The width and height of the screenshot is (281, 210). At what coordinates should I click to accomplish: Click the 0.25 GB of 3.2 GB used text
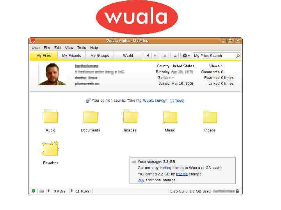pyautogui.click(x=190, y=191)
